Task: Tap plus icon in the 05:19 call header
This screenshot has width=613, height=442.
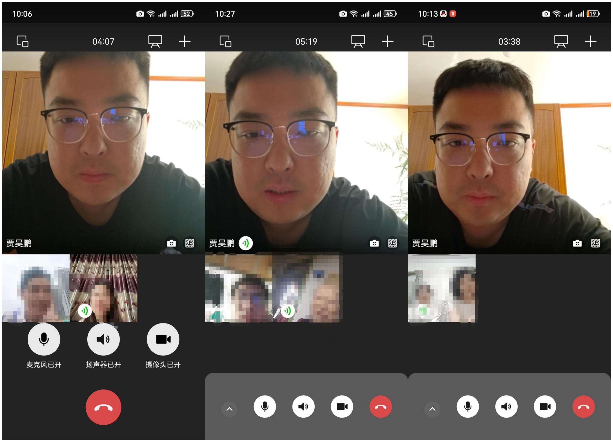Action: click(x=387, y=41)
